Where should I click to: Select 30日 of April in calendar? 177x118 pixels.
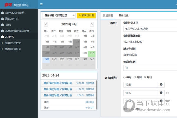tap(92, 59)
